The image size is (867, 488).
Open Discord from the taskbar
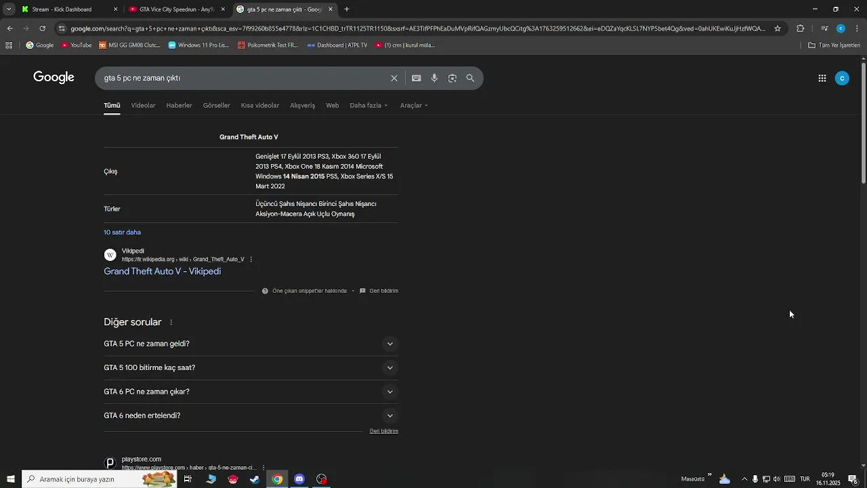pyautogui.click(x=299, y=479)
